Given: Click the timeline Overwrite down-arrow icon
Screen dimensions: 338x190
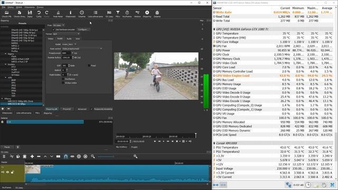Looking at the screenshot, I should (x=52, y=156).
